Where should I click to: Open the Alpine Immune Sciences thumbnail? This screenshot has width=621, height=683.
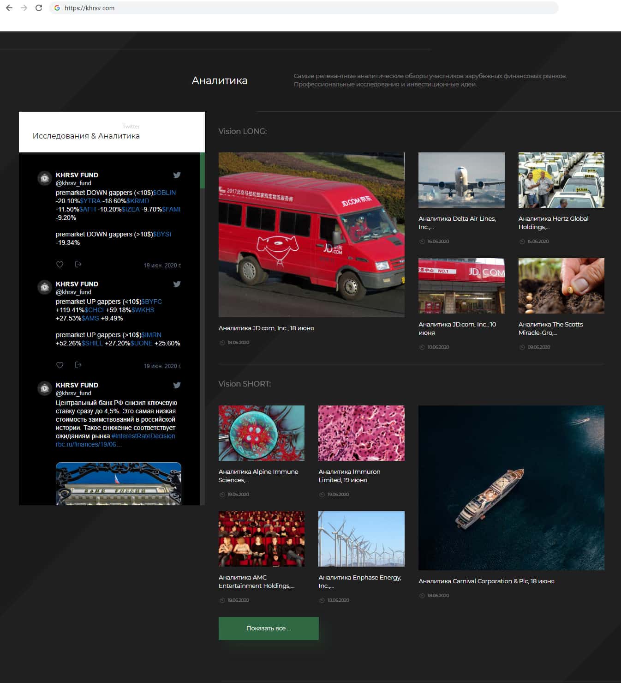[x=262, y=433]
